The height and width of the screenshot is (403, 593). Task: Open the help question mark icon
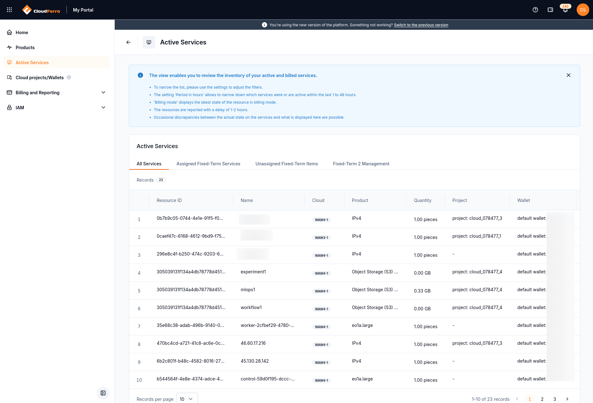click(535, 10)
